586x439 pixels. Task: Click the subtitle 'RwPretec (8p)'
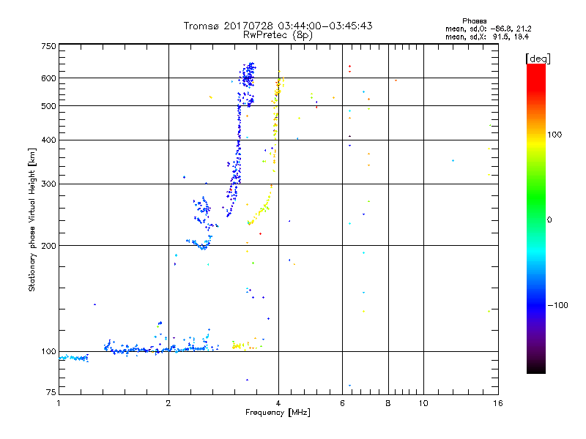coord(278,35)
